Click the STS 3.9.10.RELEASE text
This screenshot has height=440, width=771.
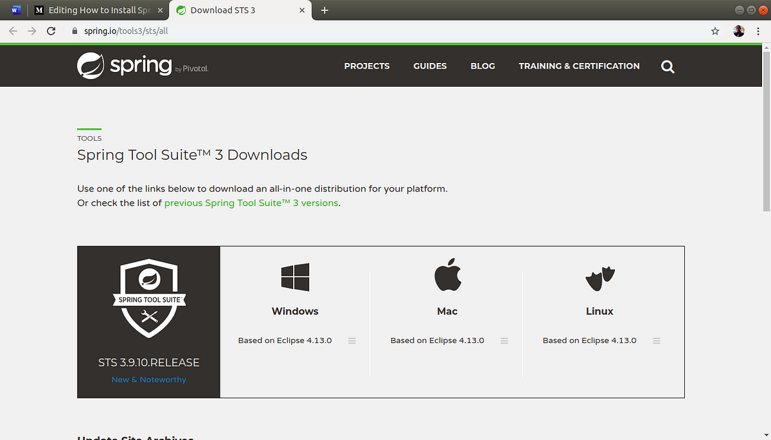pyautogui.click(x=148, y=363)
